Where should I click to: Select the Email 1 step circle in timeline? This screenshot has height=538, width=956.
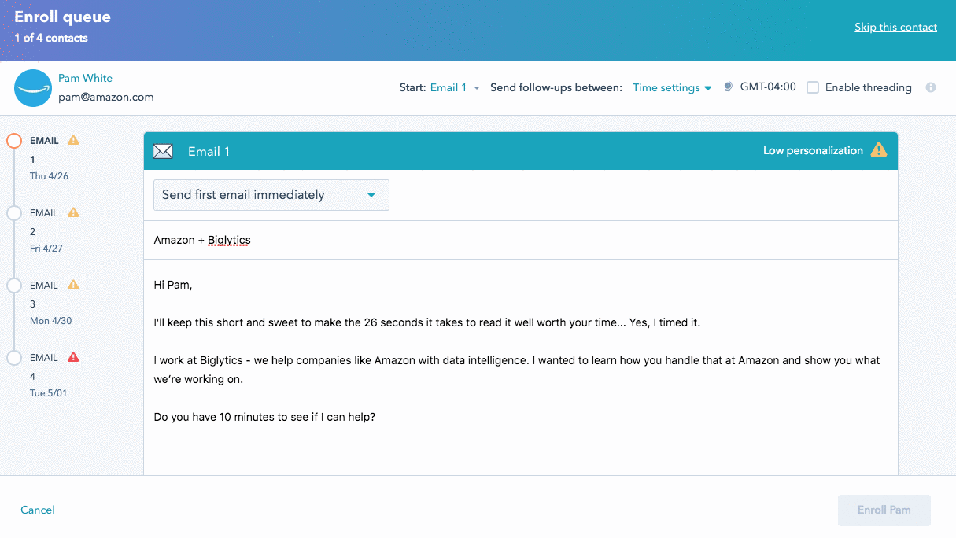tap(14, 141)
